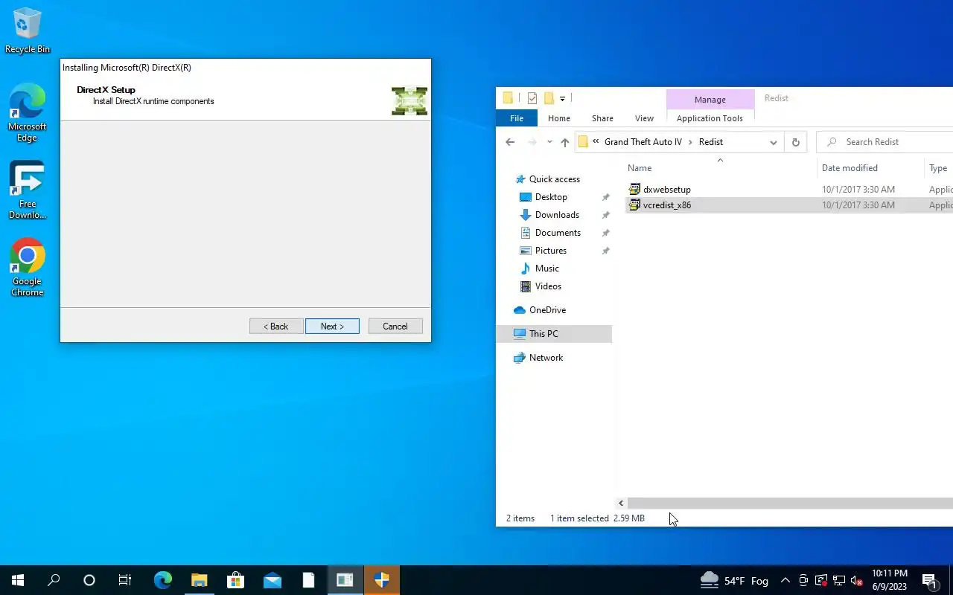Select Google Chrome desktop shortcut

pyautogui.click(x=28, y=268)
